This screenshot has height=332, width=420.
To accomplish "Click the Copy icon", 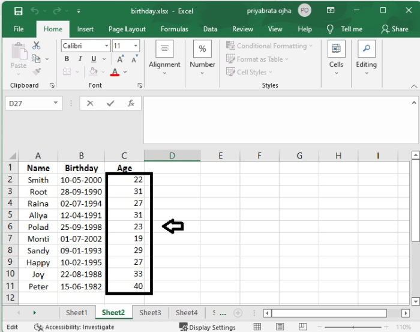I will pos(36,58).
